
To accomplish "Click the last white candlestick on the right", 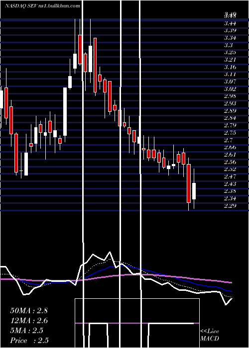I will coord(194,191).
